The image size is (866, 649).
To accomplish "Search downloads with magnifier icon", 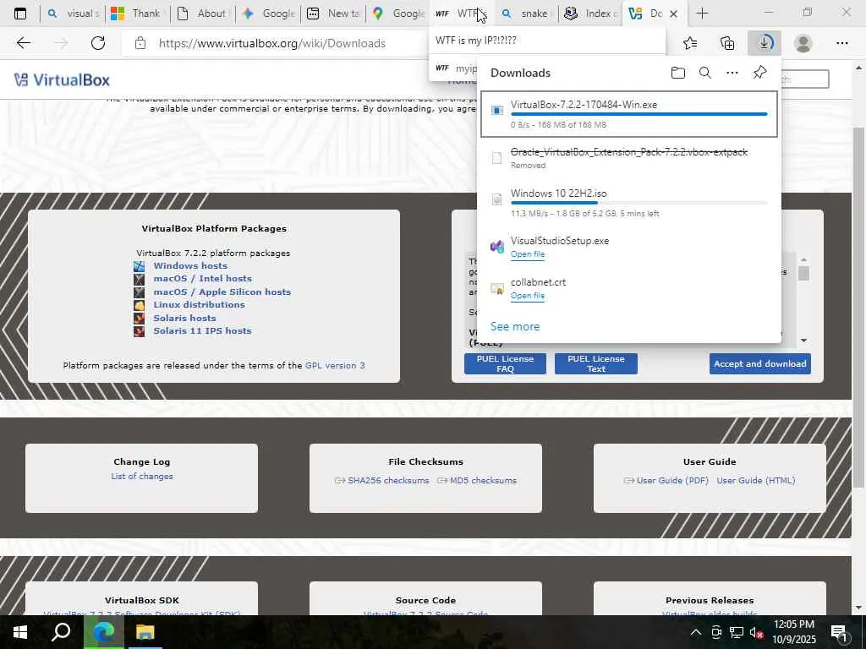I will tap(705, 73).
